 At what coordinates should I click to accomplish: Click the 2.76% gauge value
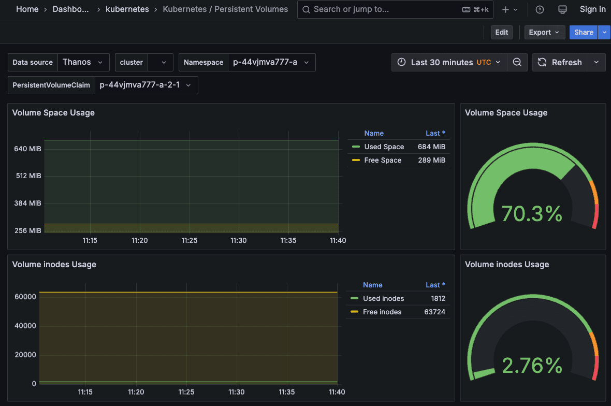(x=532, y=366)
